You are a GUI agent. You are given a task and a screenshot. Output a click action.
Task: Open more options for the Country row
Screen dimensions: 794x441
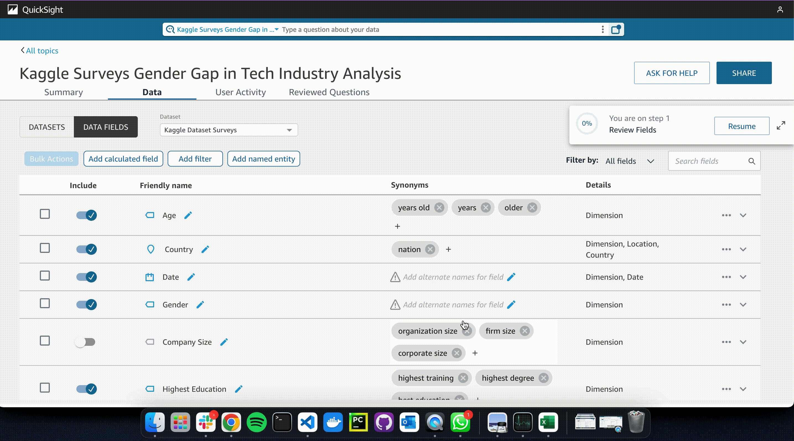(726, 249)
